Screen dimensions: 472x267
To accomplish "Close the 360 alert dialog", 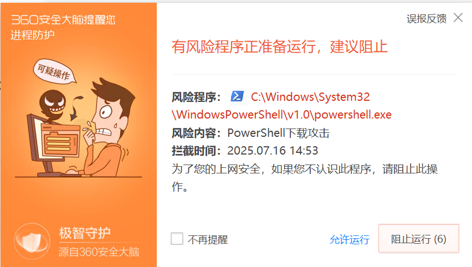I will (458, 18).
